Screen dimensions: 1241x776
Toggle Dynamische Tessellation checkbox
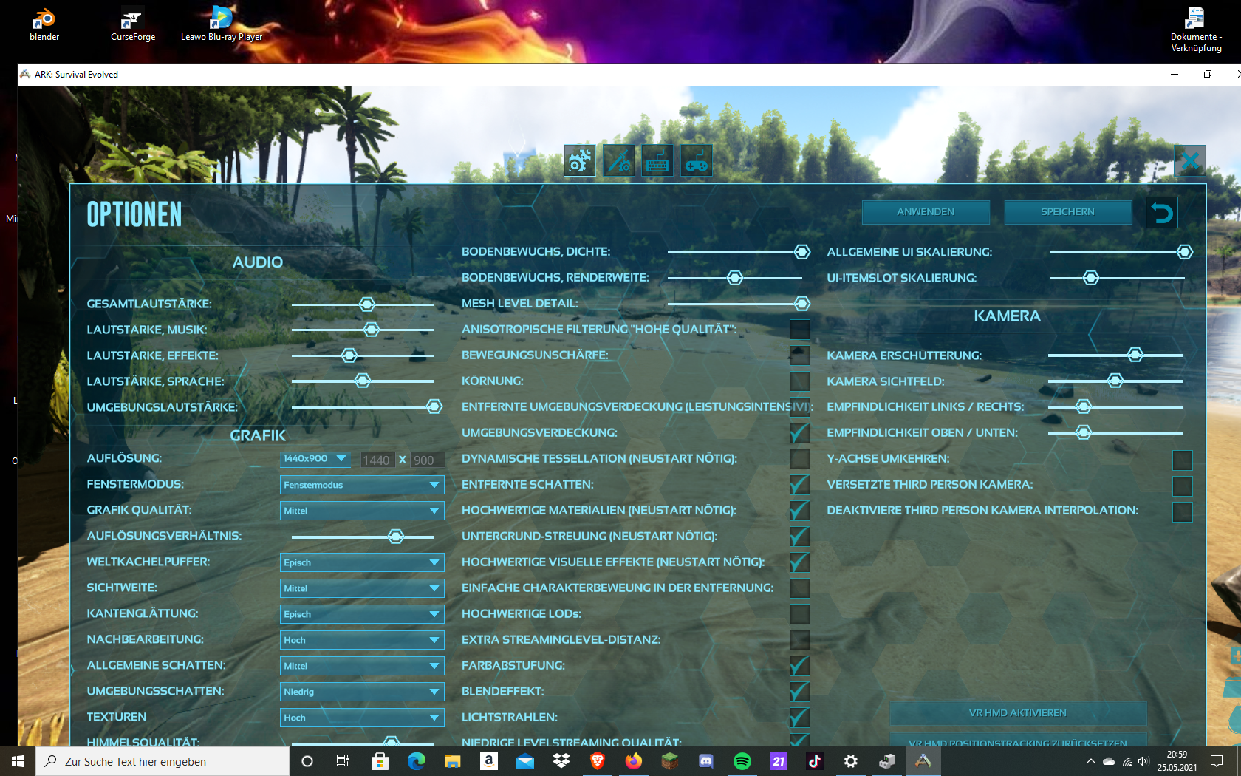[800, 459]
